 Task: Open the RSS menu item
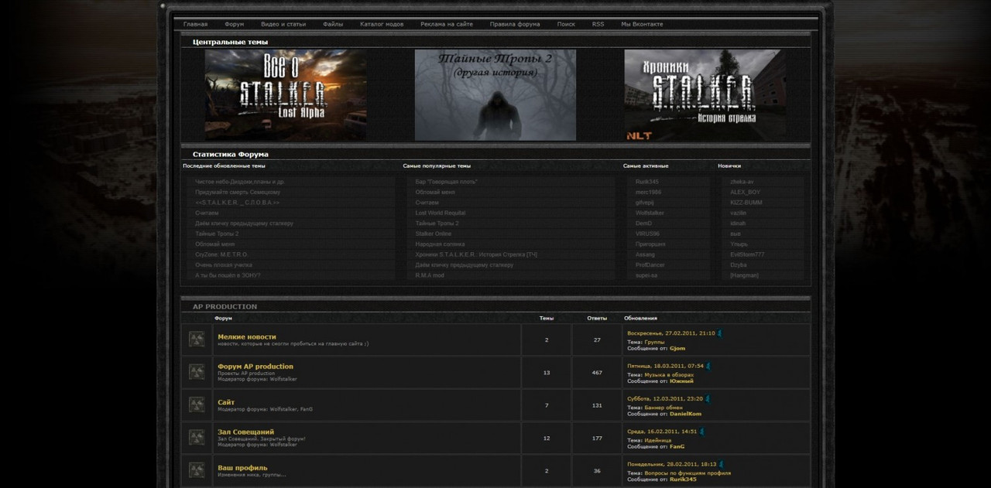coord(598,24)
